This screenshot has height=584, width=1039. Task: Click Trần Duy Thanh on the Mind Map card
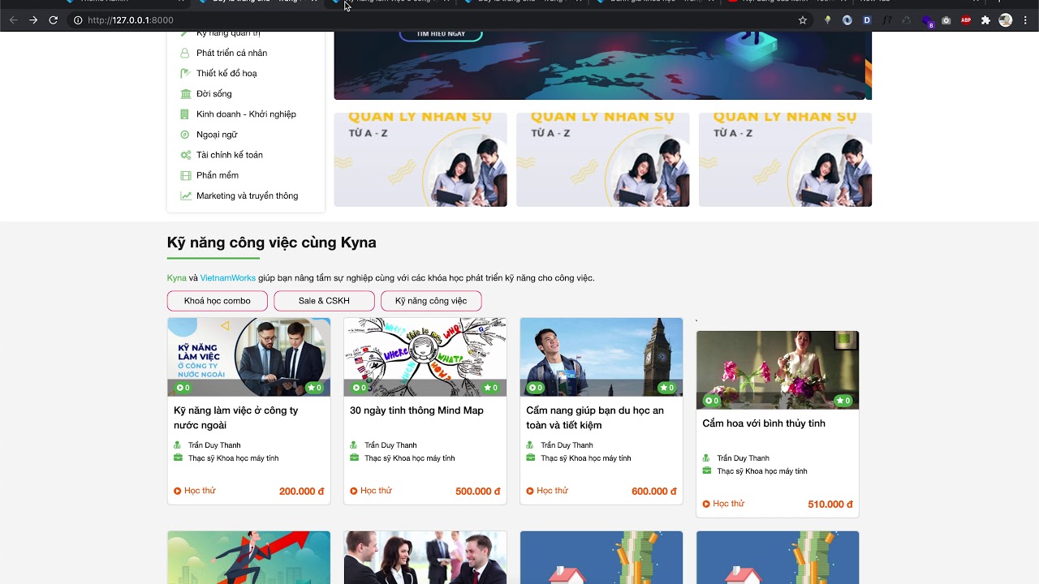(390, 445)
